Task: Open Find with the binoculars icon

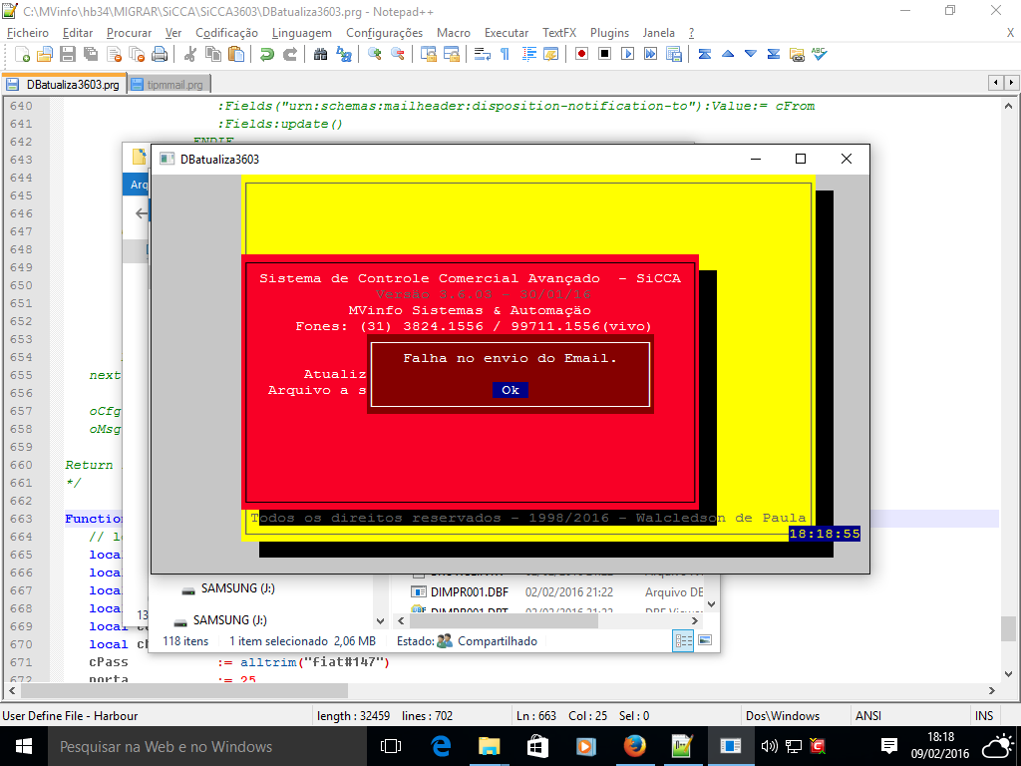Action: click(x=321, y=54)
